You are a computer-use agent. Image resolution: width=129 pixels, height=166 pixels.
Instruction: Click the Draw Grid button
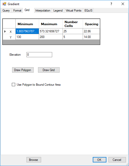pyautogui.click(x=49, y=70)
